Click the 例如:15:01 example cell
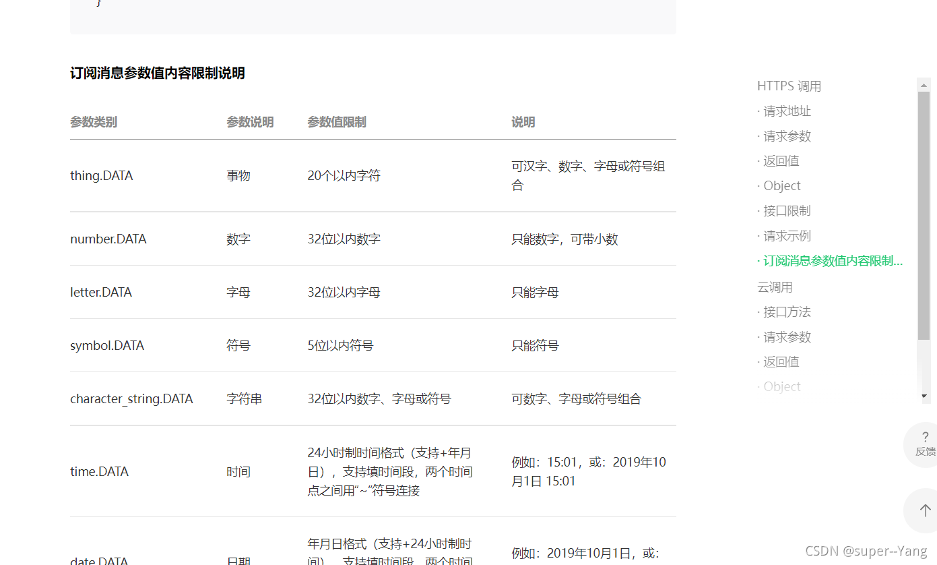Image resolution: width=937 pixels, height=565 pixels. point(589,472)
